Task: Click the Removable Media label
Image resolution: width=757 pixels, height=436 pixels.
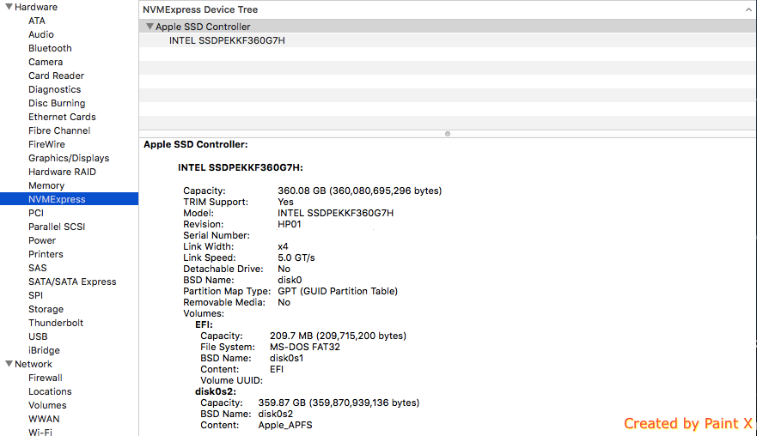Action: point(224,302)
